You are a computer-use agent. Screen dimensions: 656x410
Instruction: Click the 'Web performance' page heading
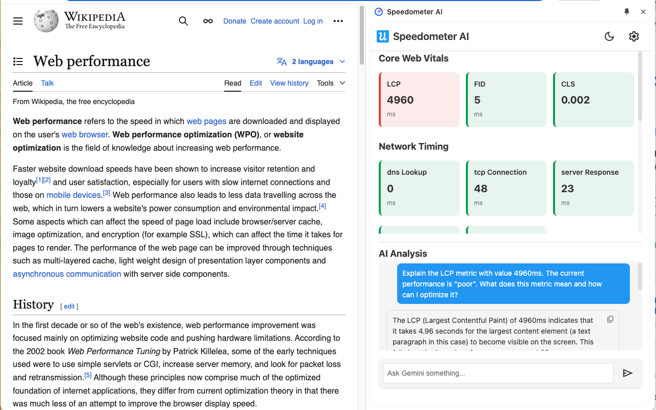92,61
